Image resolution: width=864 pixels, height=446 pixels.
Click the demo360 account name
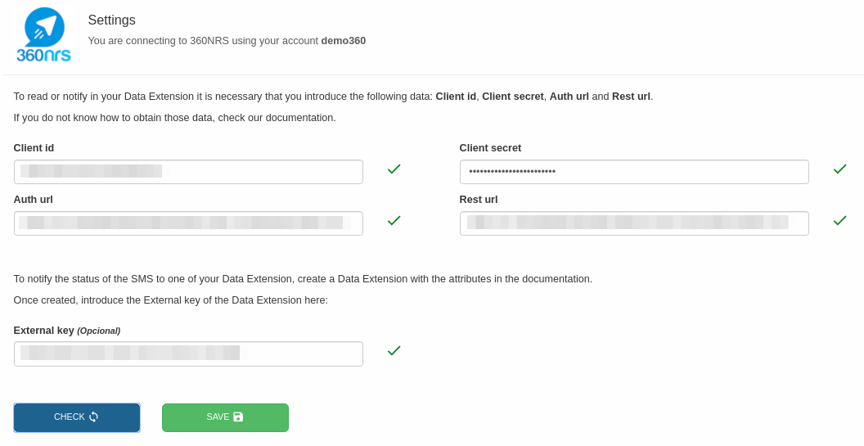tap(343, 41)
